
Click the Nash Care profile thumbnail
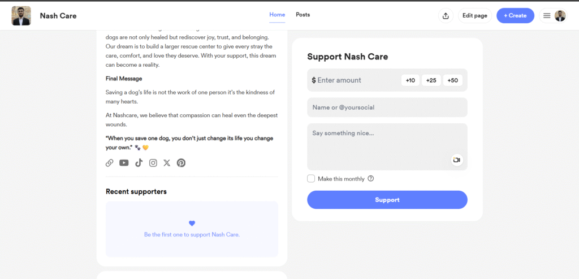coord(21,16)
